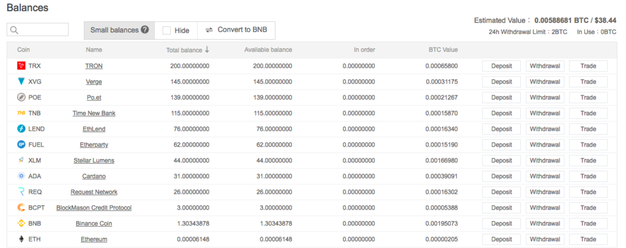Image resolution: width=626 pixels, height=248 pixels.
Task: Click BTC value 0.00166980
Action: click(x=441, y=160)
